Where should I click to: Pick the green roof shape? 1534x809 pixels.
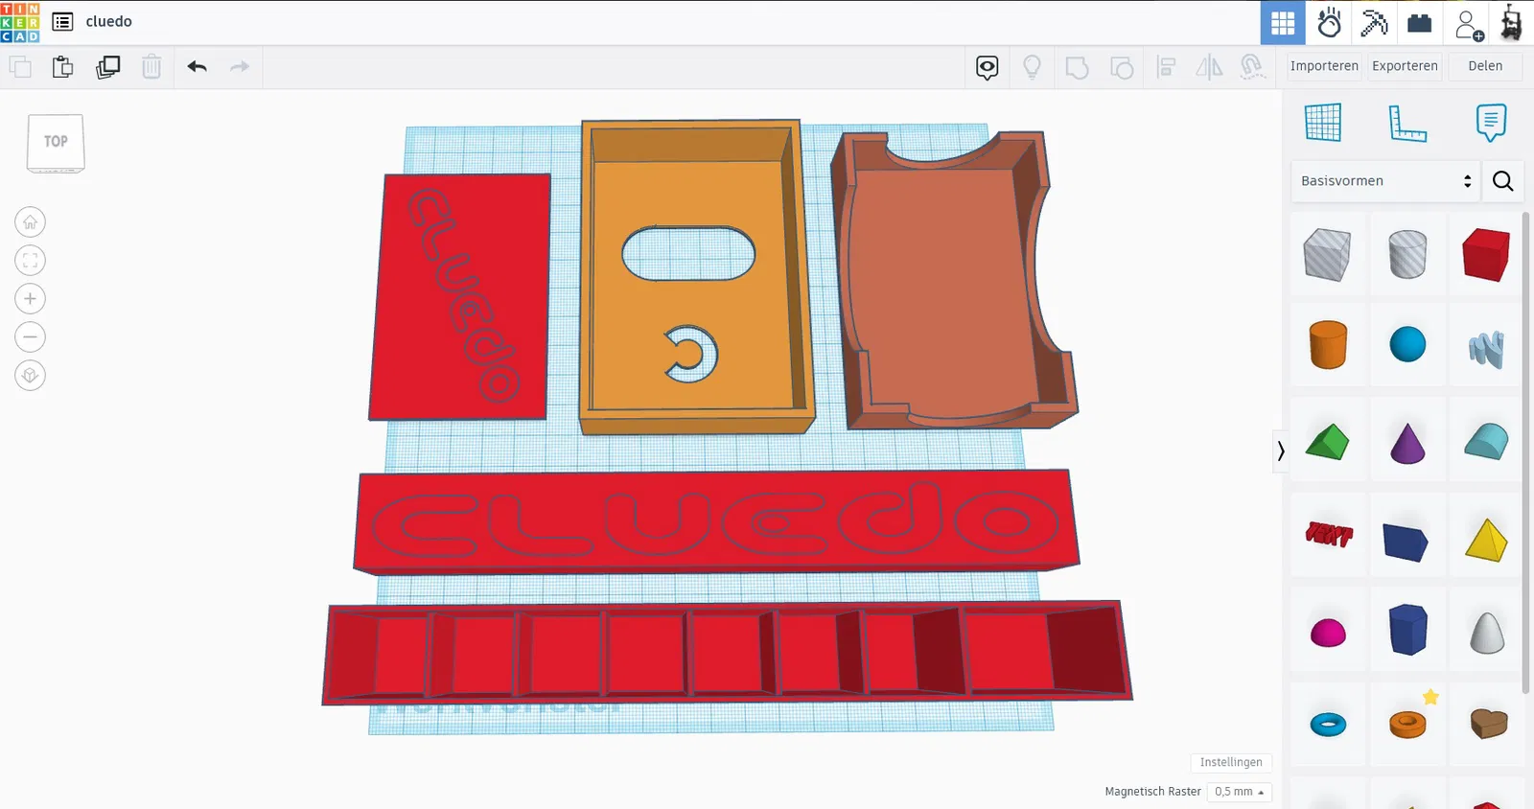click(1328, 443)
